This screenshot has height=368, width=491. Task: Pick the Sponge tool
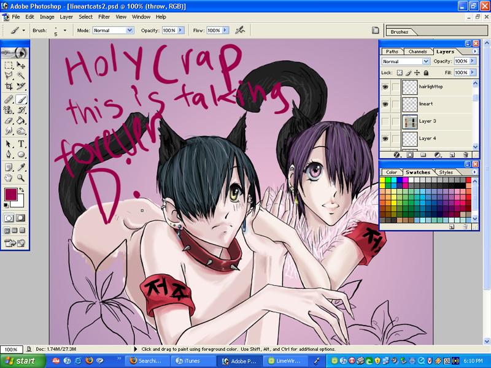point(21,131)
